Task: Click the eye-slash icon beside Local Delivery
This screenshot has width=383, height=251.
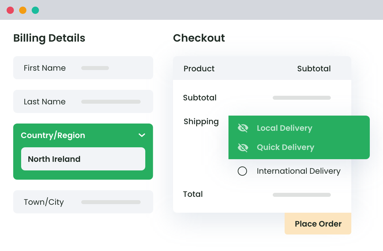Action: tap(243, 128)
